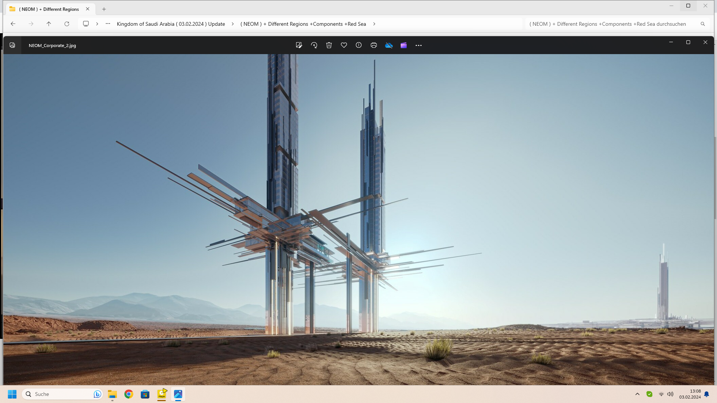Click the OneDrive cloud icon in Photos toolbar
Image resolution: width=717 pixels, height=403 pixels.
click(x=389, y=45)
